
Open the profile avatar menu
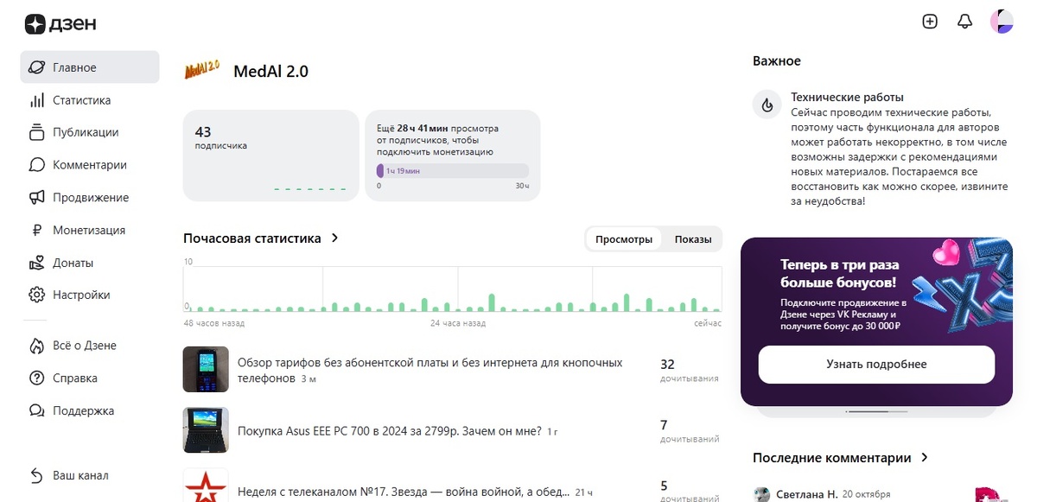coord(1002,22)
